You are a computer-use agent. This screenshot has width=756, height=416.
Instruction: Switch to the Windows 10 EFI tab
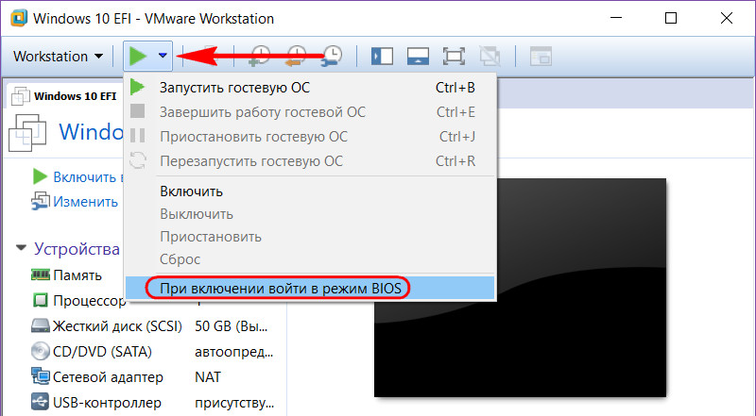[64, 96]
